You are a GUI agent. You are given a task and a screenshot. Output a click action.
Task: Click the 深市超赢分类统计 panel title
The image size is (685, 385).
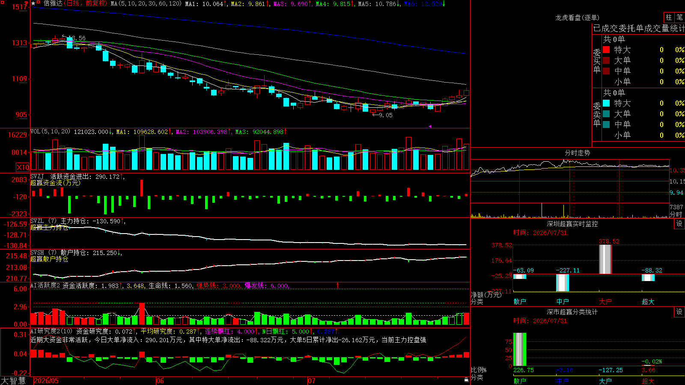point(572,312)
